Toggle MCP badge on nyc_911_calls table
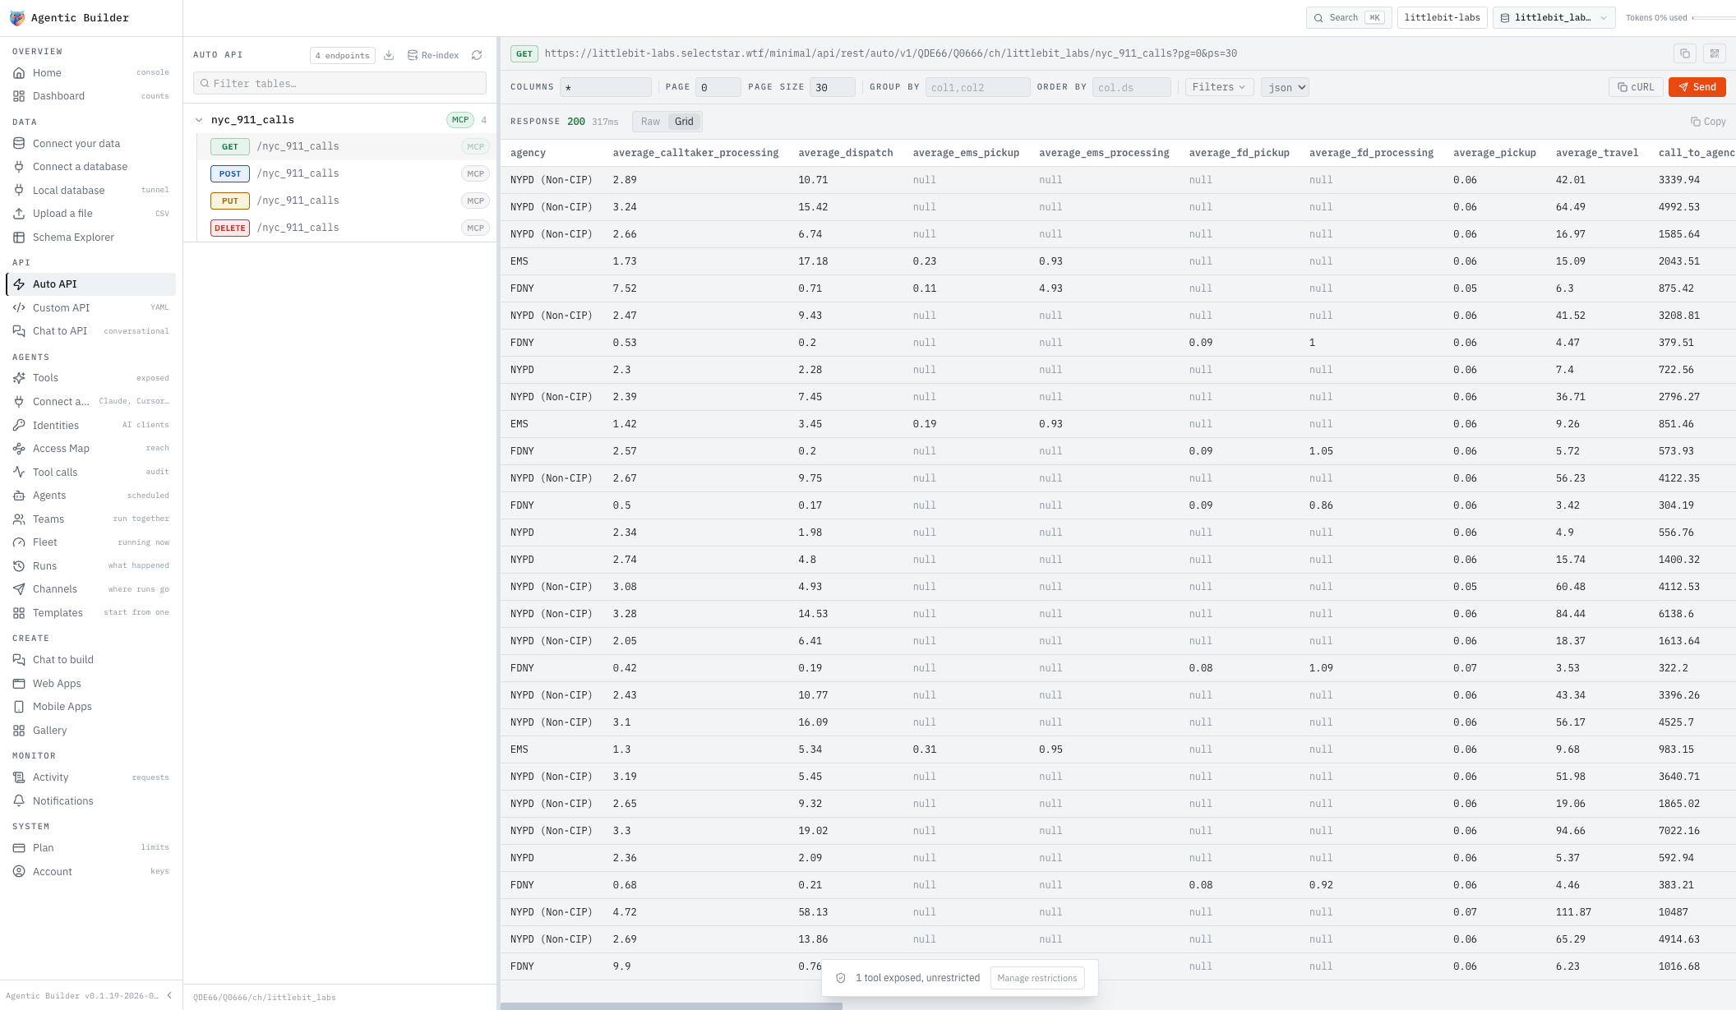1736x1010 pixels. [x=460, y=120]
